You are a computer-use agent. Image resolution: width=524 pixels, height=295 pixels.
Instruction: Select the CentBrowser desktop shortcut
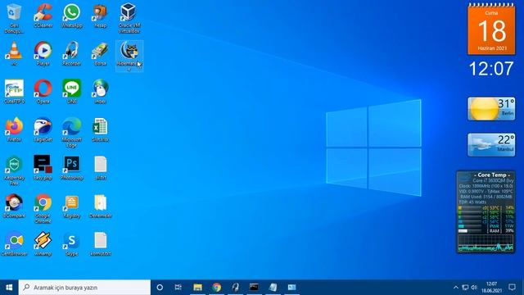coord(14,244)
